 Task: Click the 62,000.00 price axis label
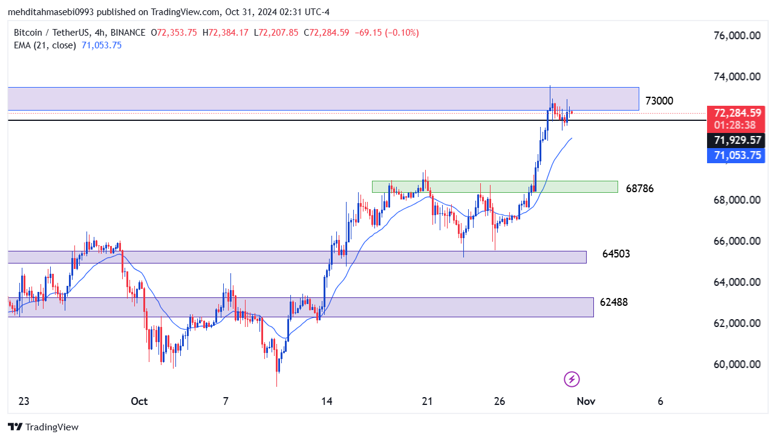737,323
